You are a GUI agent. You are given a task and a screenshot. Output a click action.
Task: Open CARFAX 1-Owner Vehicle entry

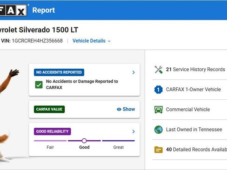[190, 90]
